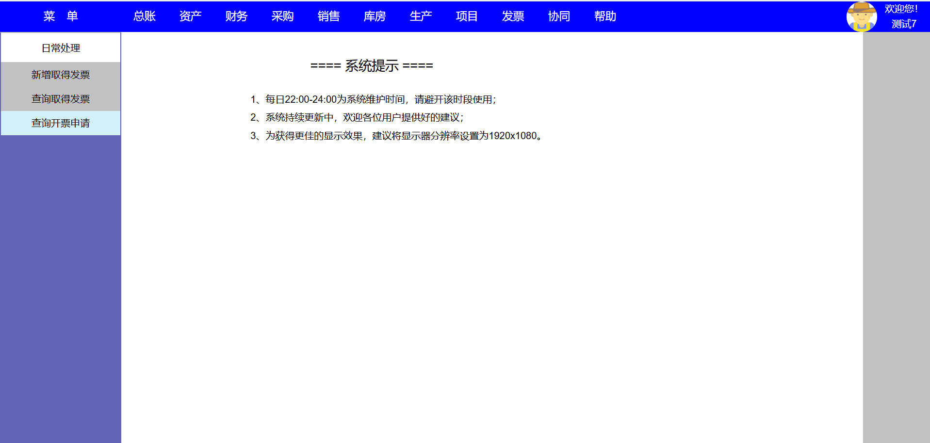This screenshot has width=930, height=443.
Task: Open the 资产 menu
Action: pos(190,16)
